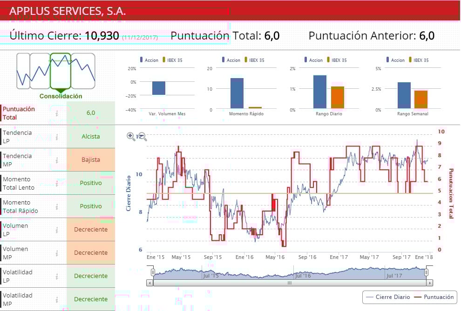Toggle Accion legend in Rango Semanal chart
461x311 pixels.
tap(396, 60)
